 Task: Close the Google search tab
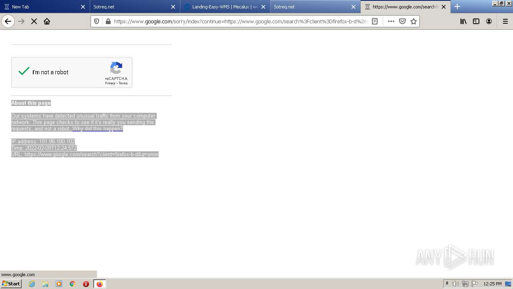click(x=444, y=7)
